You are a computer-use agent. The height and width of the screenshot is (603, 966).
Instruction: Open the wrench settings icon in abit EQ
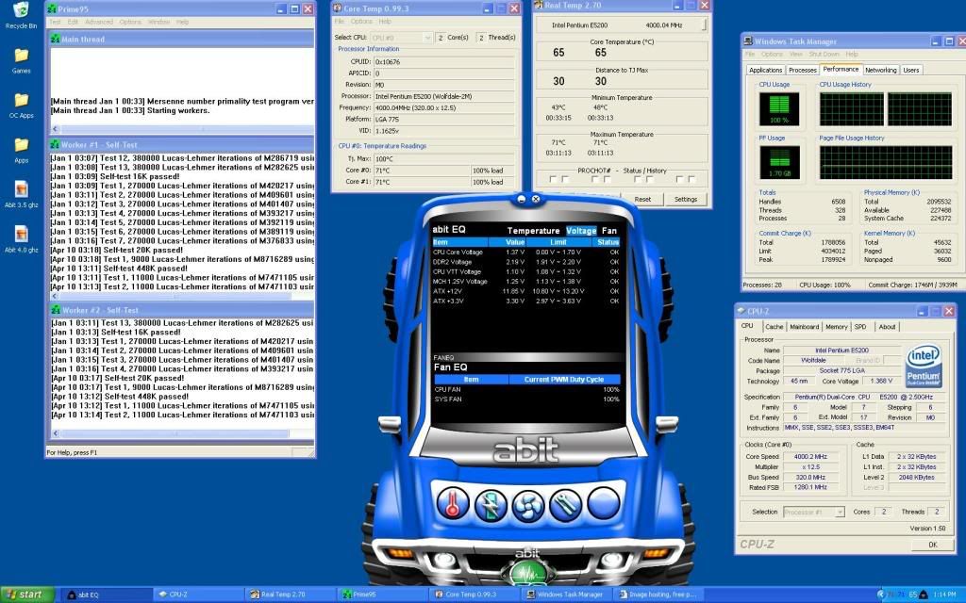tap(566, 506)
